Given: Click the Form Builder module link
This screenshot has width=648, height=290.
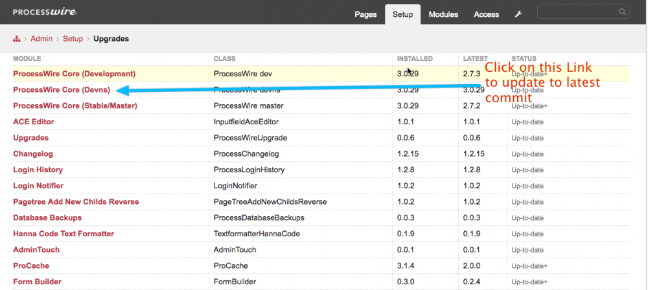Looking at the screenshot, I should point(38,282).
